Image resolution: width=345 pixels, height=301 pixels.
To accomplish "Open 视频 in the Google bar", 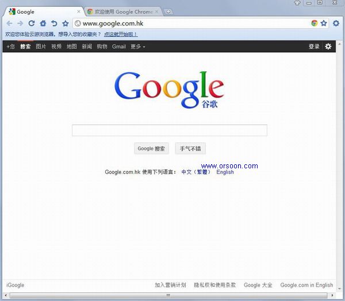I will [x=56, y=47].
